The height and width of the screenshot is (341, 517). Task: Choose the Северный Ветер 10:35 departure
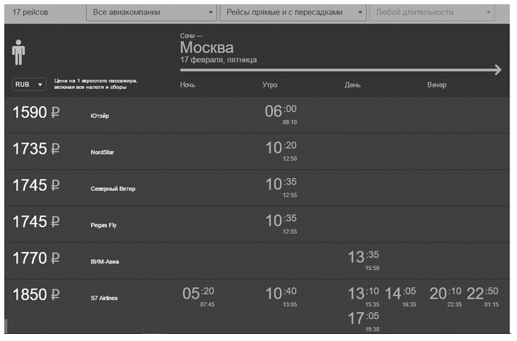pos(281,184)
